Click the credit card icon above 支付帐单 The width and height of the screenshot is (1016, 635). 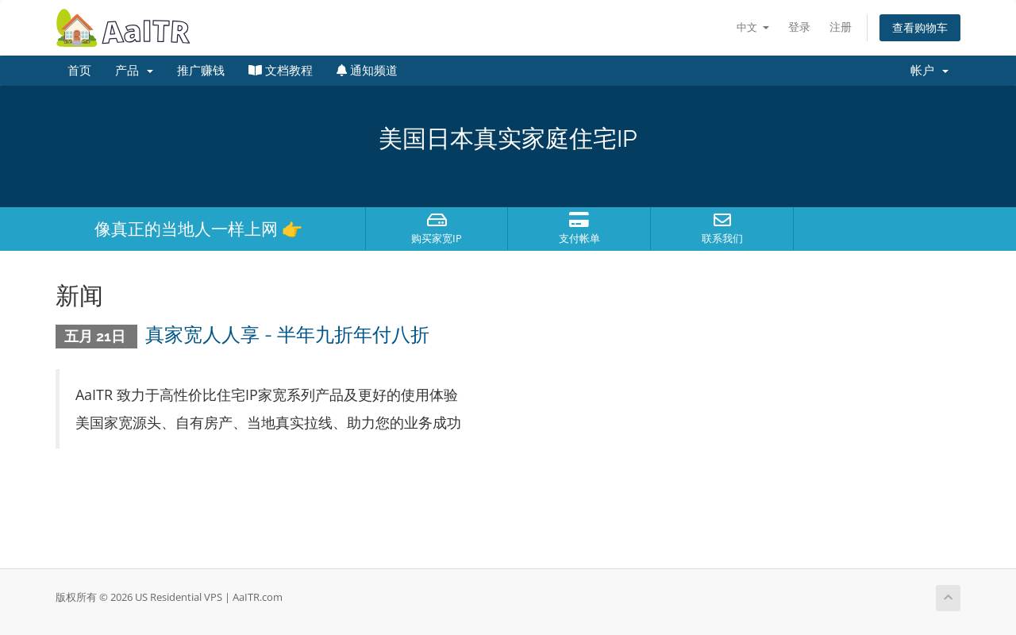click(x=579, y=220)
